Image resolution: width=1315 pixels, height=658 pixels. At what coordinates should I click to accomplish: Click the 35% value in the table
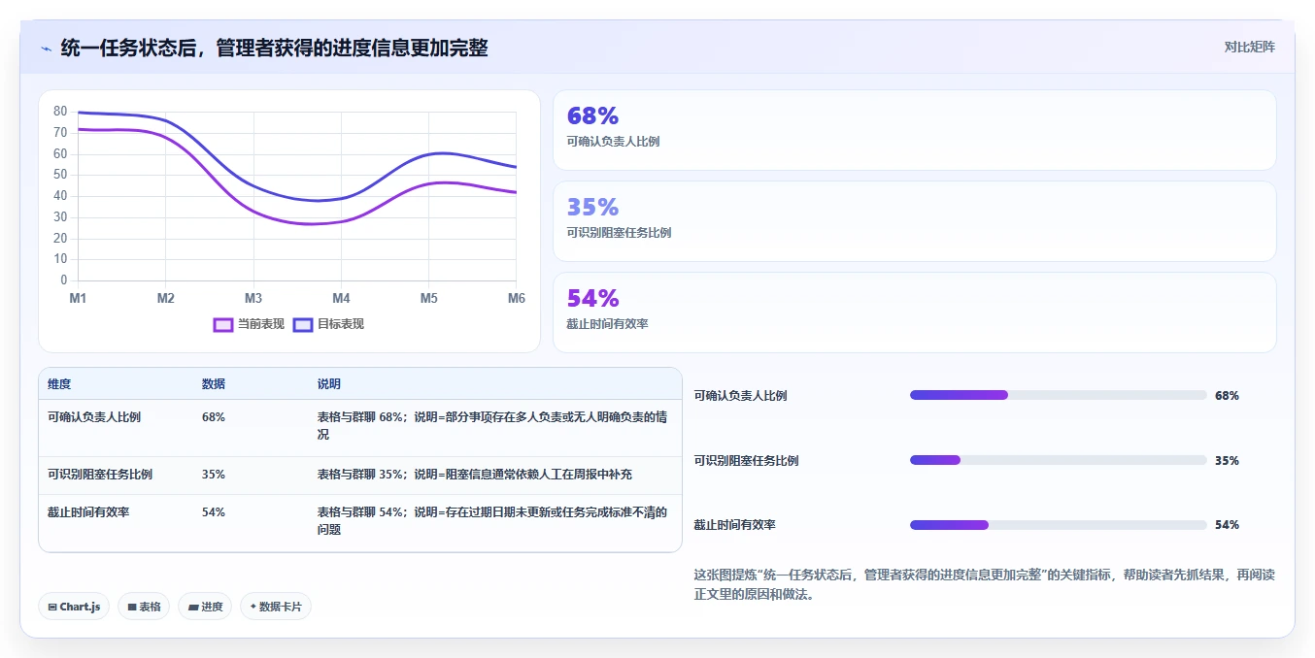[x=214, y=475]
